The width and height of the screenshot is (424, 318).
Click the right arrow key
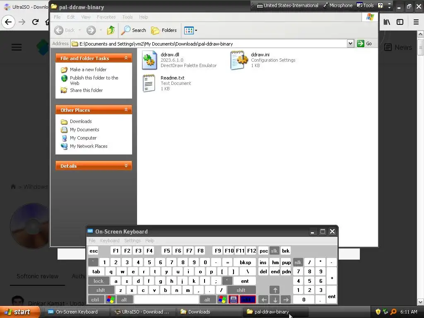(x=286, y=300)
